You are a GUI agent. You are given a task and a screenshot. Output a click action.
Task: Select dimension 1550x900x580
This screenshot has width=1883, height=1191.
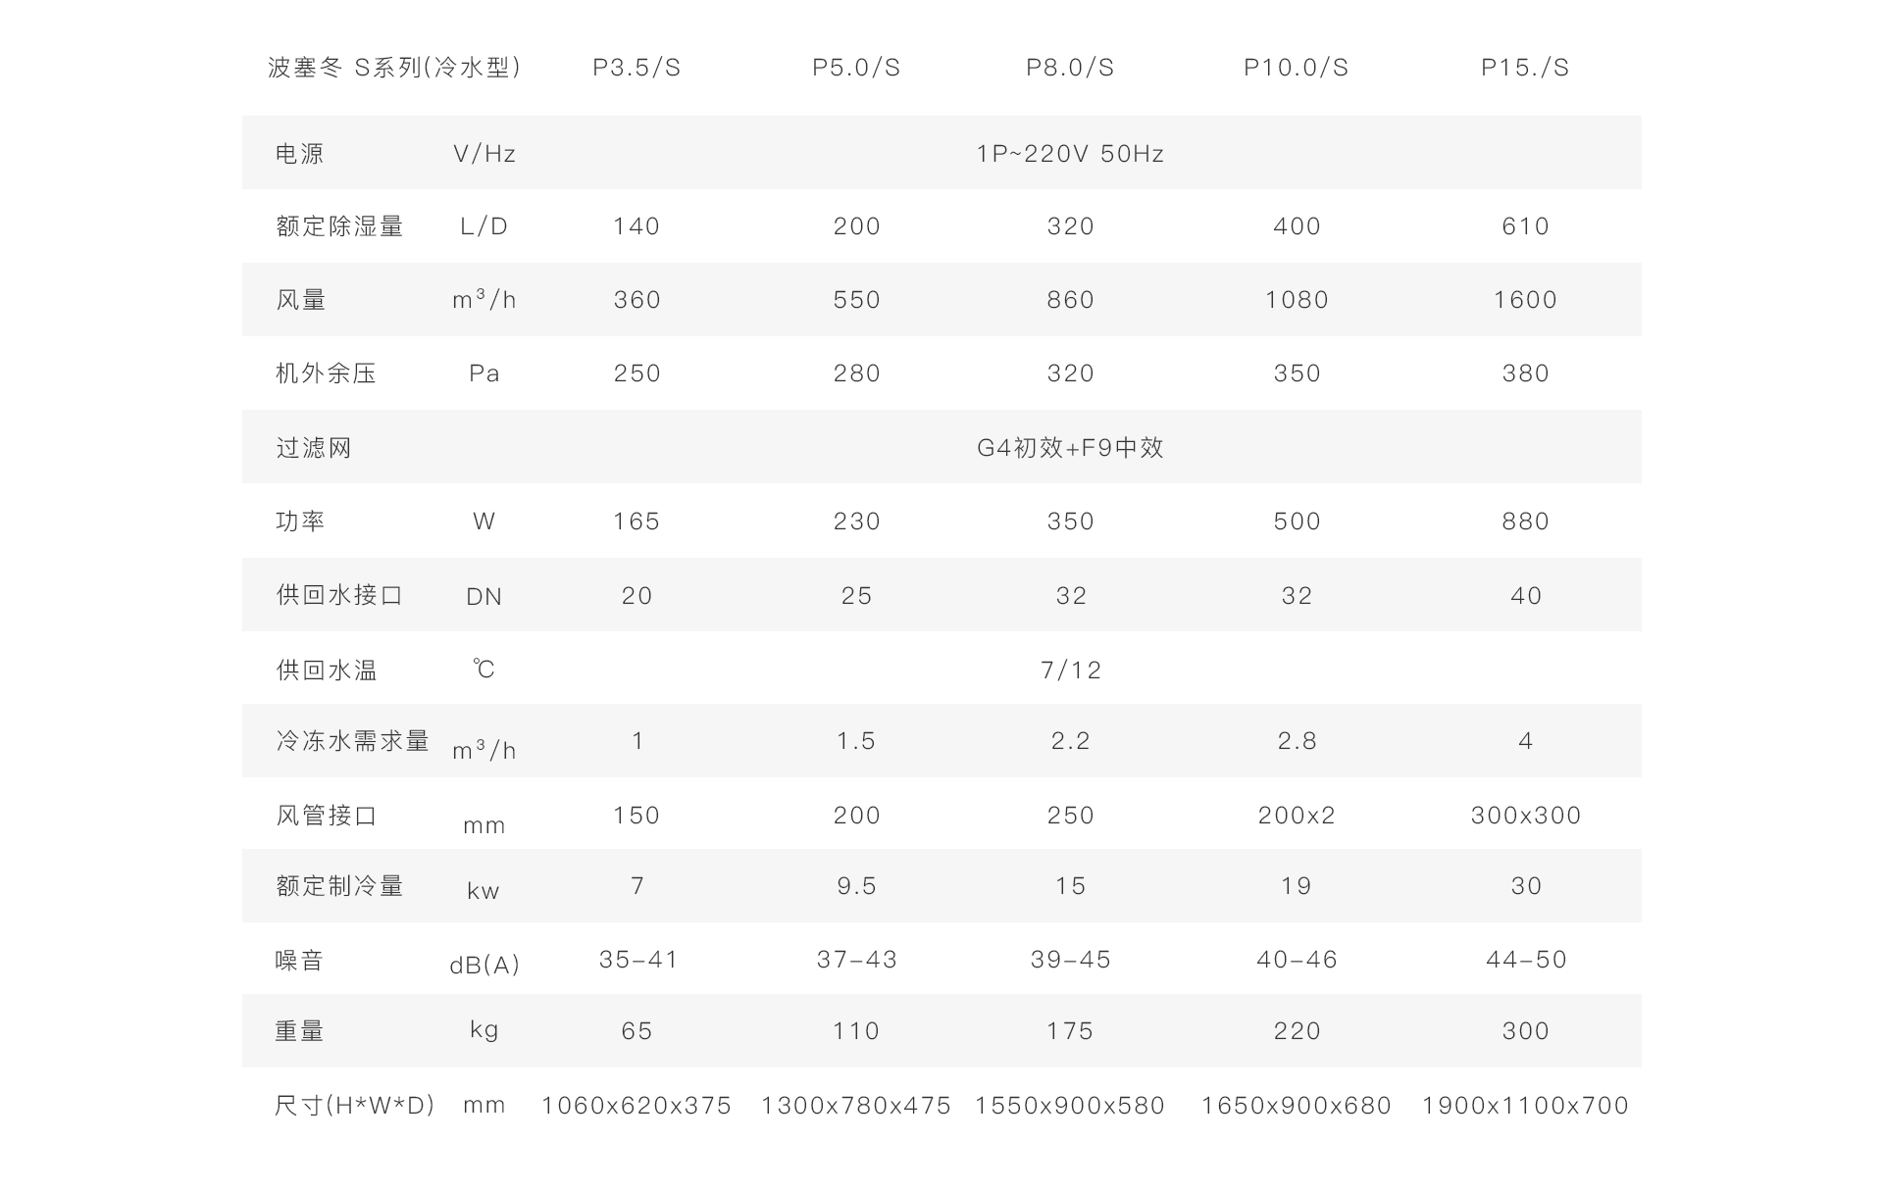click(1070, 1106)
